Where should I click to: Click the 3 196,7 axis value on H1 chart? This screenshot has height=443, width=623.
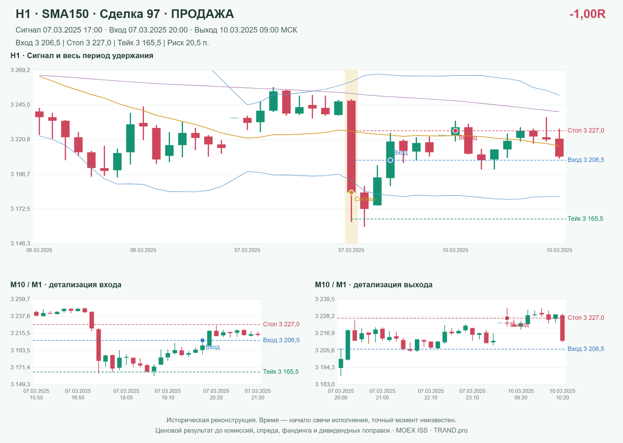(x=20, y=174)
